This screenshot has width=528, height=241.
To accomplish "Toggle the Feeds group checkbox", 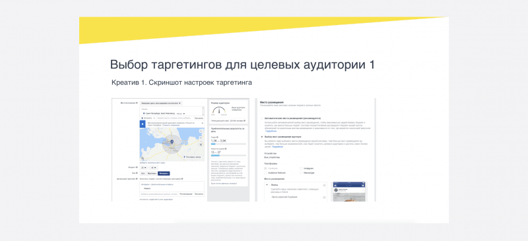I will coord(324,185).
